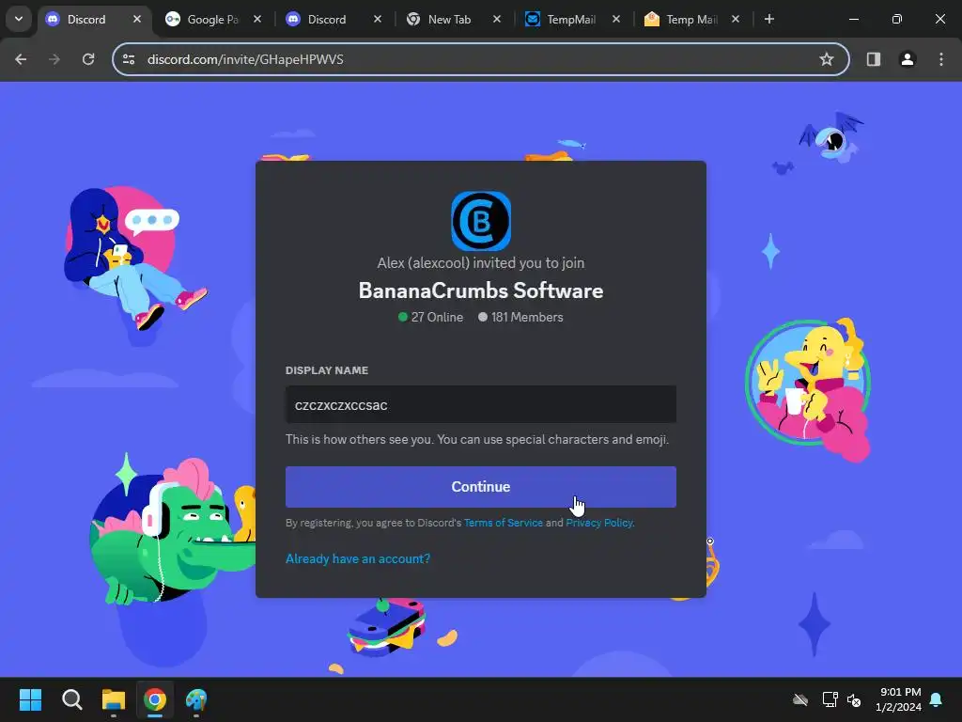Viewport: 962px width, 722px height.
Task: Toggle the browser side panel
Action: pyautogui.click(x=873, y=59)
